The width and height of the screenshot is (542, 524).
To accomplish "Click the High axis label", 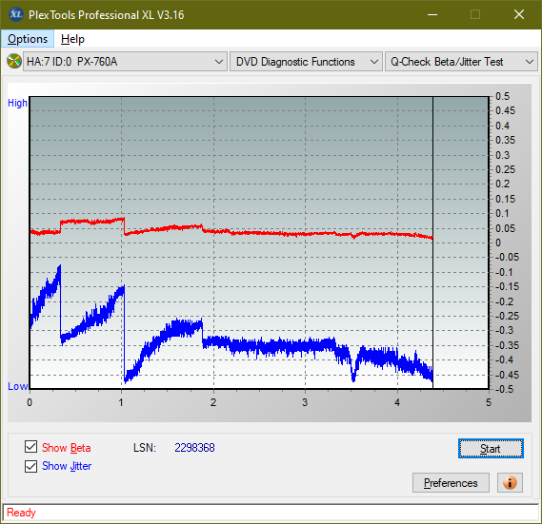I will pyautogui.click(x=17, y=103).
